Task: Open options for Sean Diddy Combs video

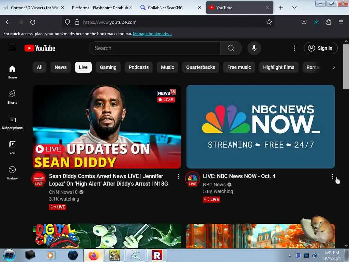Action: 178,177
